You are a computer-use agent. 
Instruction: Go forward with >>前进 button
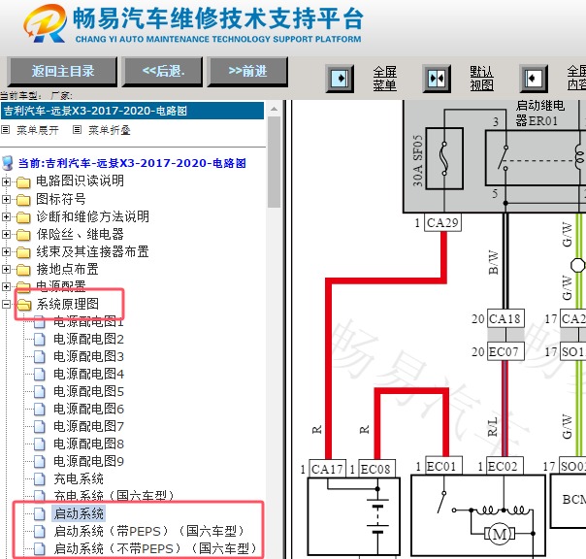pos(247,72)
